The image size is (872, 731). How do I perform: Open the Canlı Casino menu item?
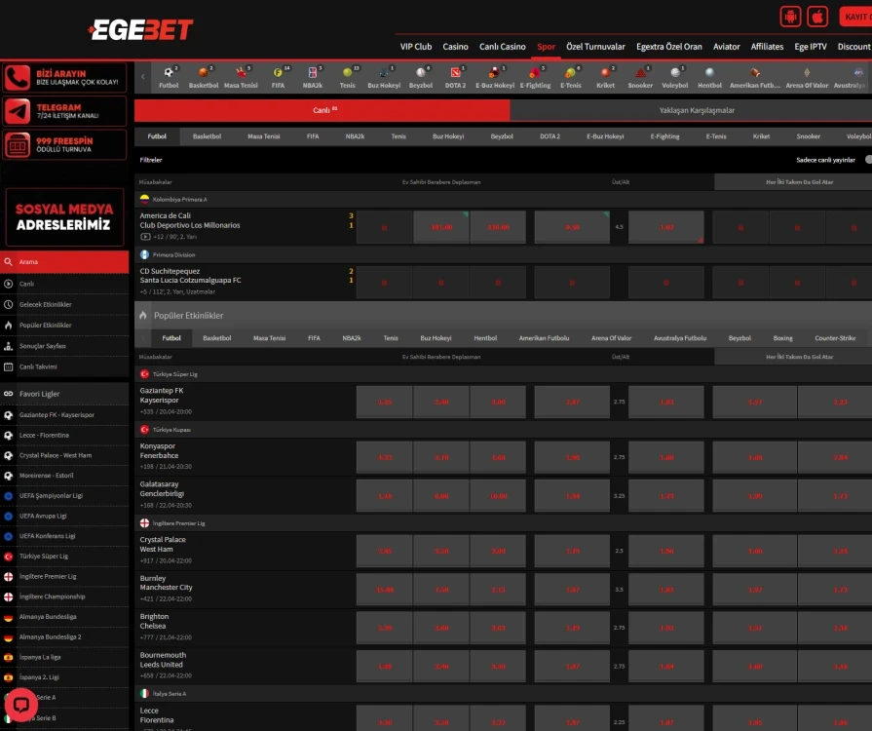(x=502, y=47)
